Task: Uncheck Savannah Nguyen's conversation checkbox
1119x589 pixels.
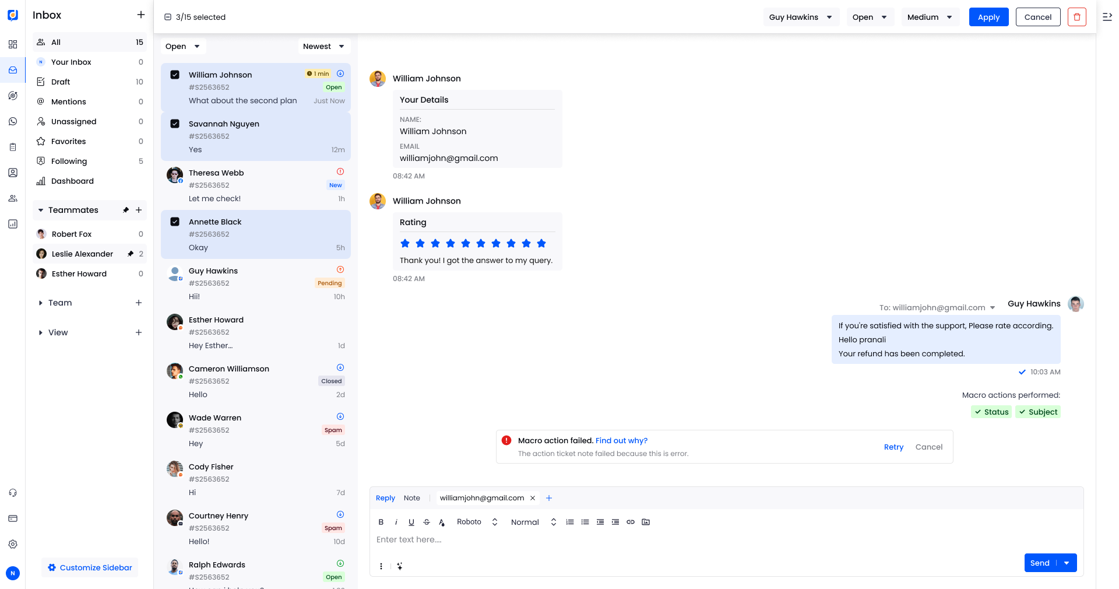Action: (x=175, y=124)
